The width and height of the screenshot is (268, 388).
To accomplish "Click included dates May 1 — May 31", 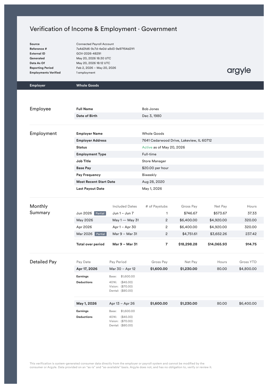I will (126, 220).
